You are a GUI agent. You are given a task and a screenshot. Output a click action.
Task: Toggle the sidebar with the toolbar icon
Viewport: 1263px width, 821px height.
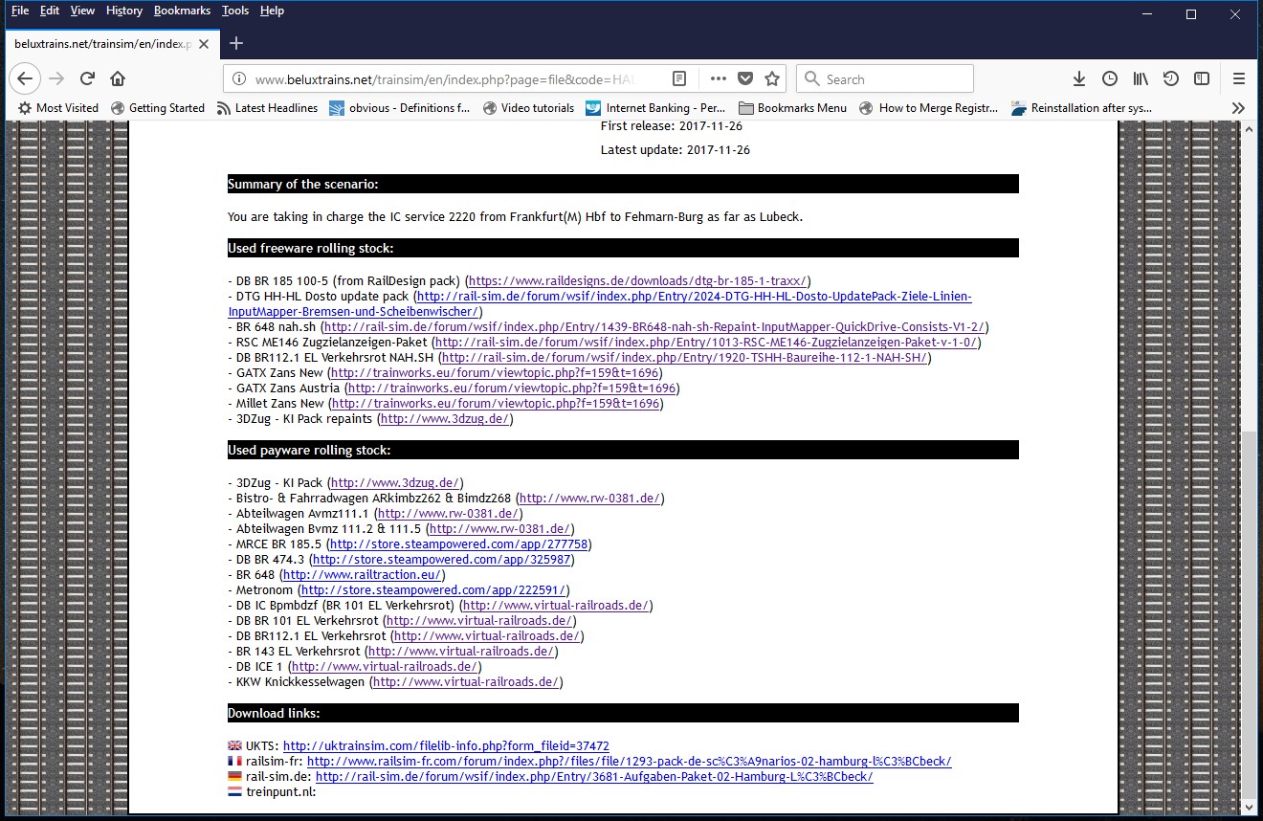(x=1202, y=78)
